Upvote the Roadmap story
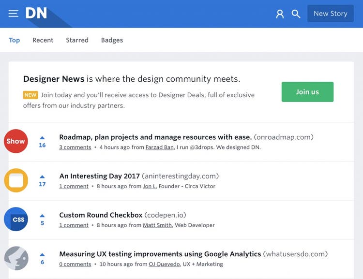 (42, 138)
